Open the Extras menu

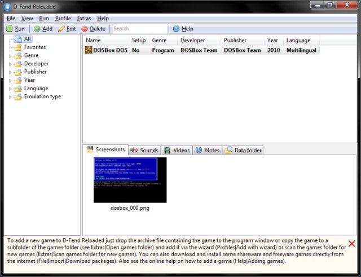(x=83, y=18)
